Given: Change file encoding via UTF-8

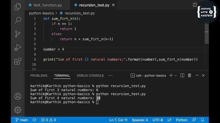Looking at the screenshot, I should [x=158, y=120].
